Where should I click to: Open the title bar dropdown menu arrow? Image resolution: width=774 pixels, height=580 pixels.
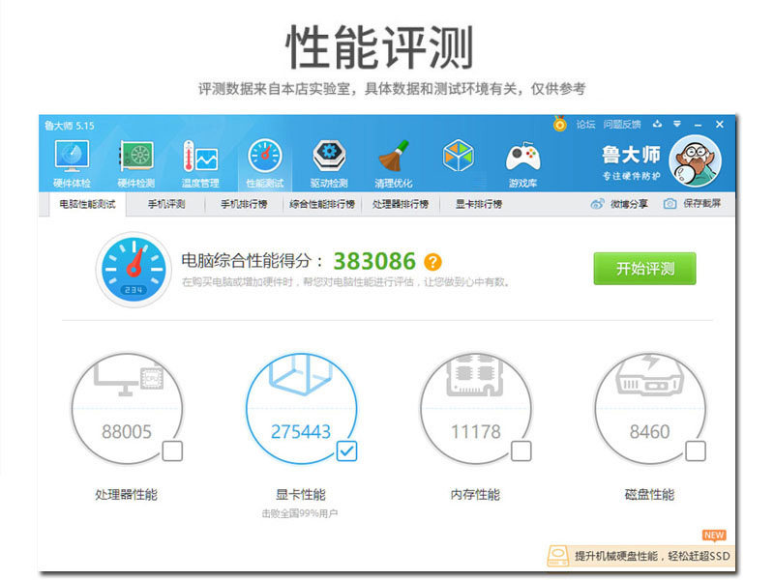pos(677,124)
